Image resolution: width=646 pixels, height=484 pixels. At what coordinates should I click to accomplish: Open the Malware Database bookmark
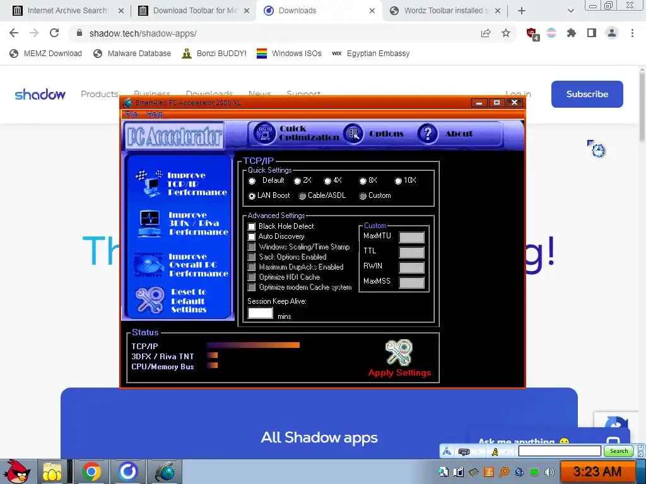(x=132, y=54)
